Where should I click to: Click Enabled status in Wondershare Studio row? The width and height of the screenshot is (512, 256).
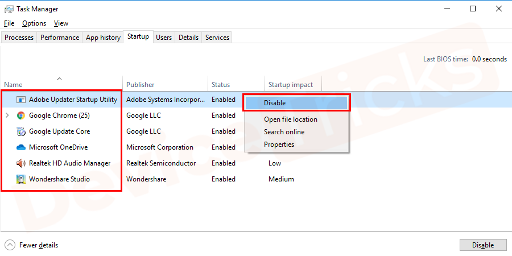[224, 179]
